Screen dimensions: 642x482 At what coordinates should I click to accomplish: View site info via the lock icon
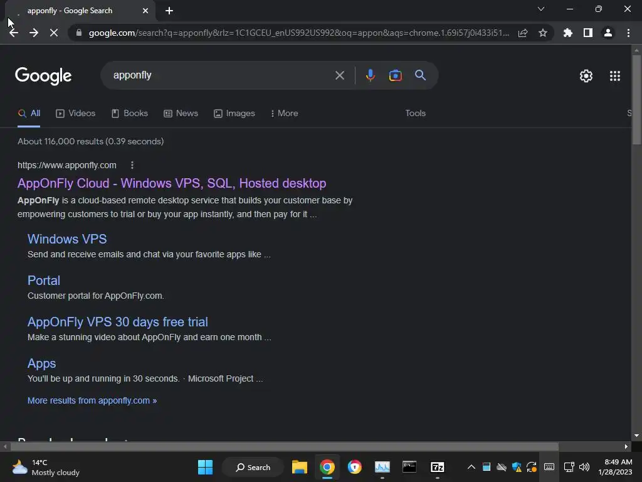click(x=79, y=33)
